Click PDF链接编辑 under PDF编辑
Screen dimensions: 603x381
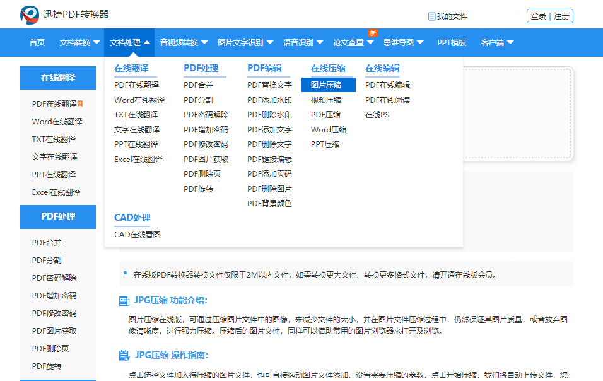click(269, 159)
